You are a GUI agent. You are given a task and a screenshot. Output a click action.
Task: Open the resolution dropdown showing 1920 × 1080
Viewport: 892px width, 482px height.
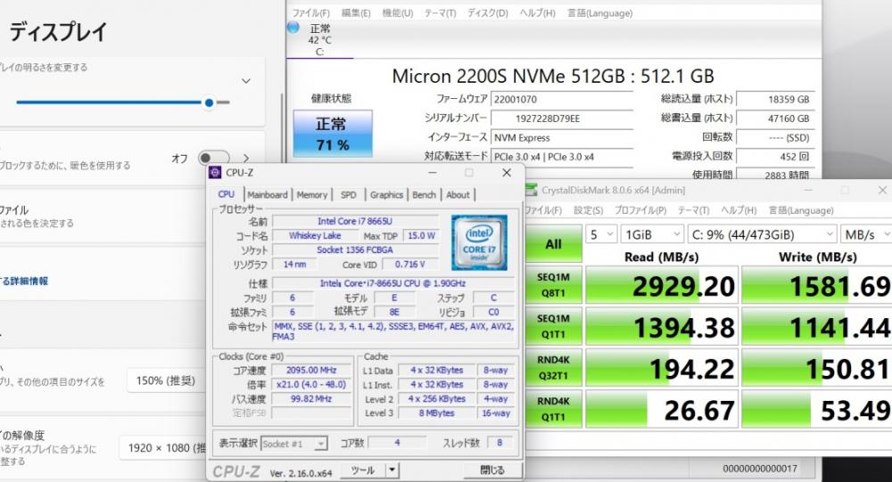pos(162,448)
